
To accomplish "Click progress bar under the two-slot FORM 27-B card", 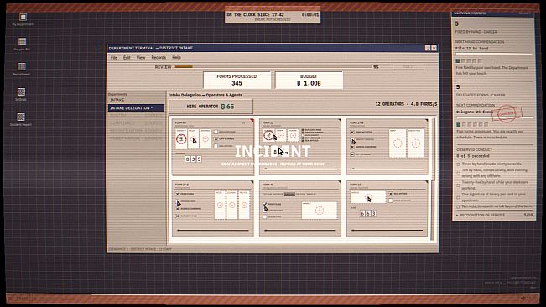I will tap(387, 169).
